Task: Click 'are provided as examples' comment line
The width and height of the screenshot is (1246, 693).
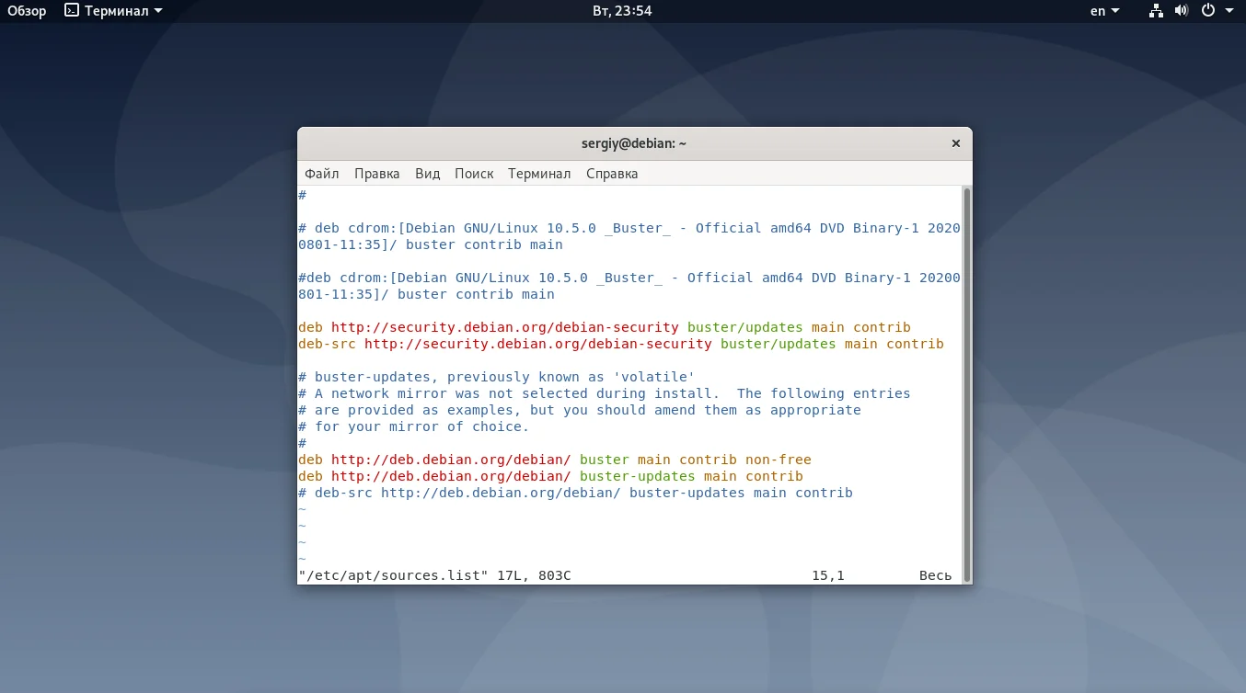Action: [580, 410]
